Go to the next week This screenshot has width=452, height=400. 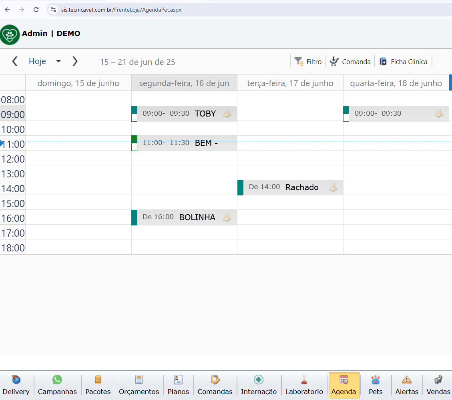pyautogui.click(x=75, y=61)
